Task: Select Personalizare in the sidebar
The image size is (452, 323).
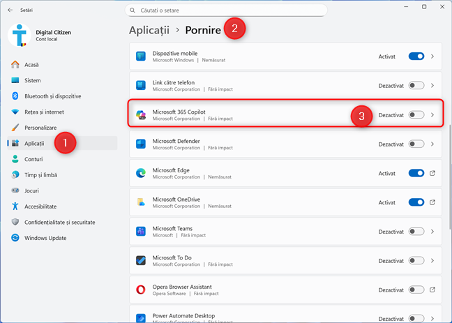Action: click(62, 128)
